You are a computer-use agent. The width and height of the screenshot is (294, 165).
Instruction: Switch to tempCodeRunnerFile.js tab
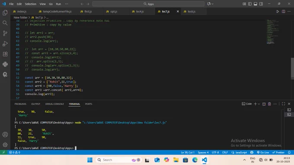point(57,11)
